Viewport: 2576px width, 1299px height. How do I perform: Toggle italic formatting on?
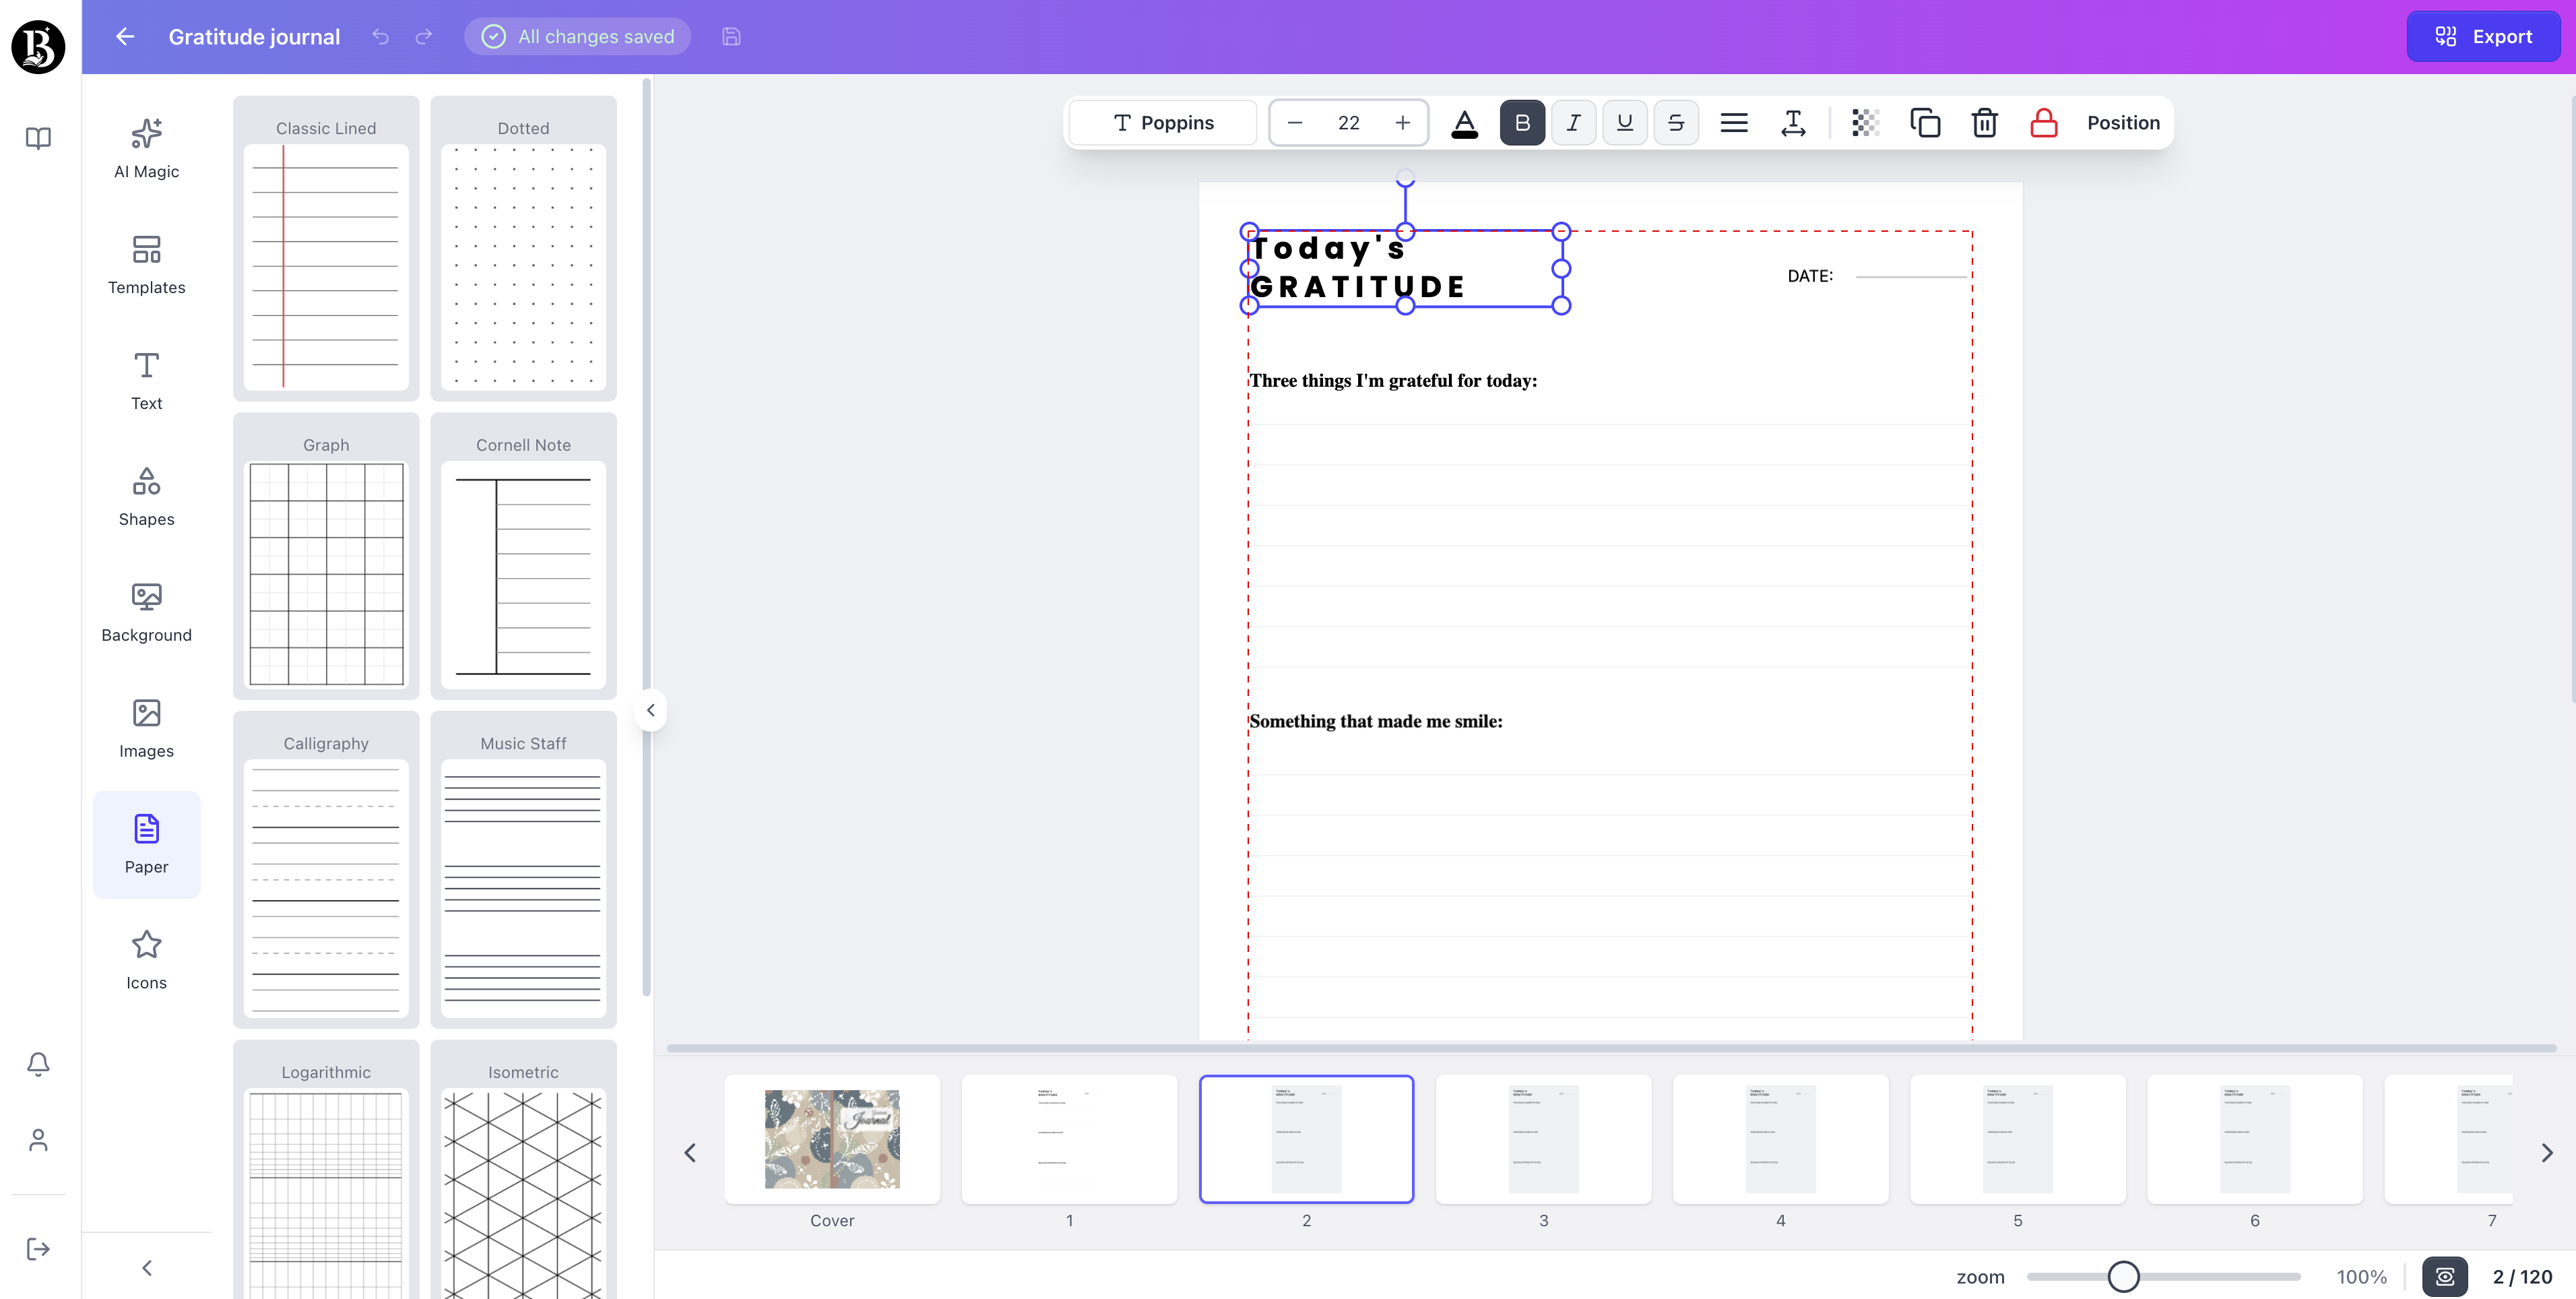(1573, 122)
